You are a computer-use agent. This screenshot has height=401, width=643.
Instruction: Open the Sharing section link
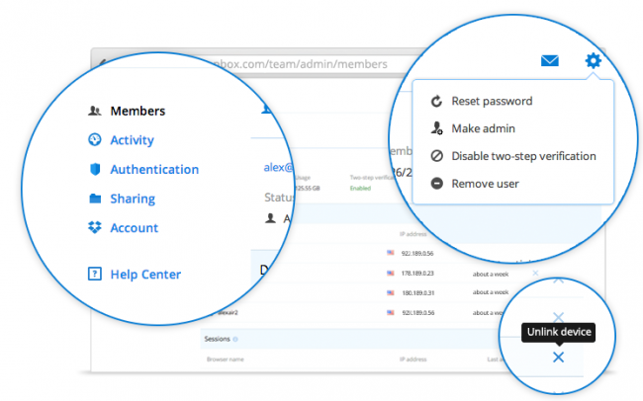[x=133, y=200]
